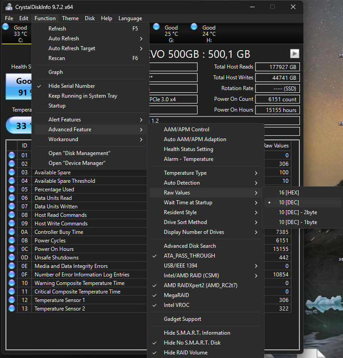Expand Display Number of Drives submenu

[x=205, y=232]
